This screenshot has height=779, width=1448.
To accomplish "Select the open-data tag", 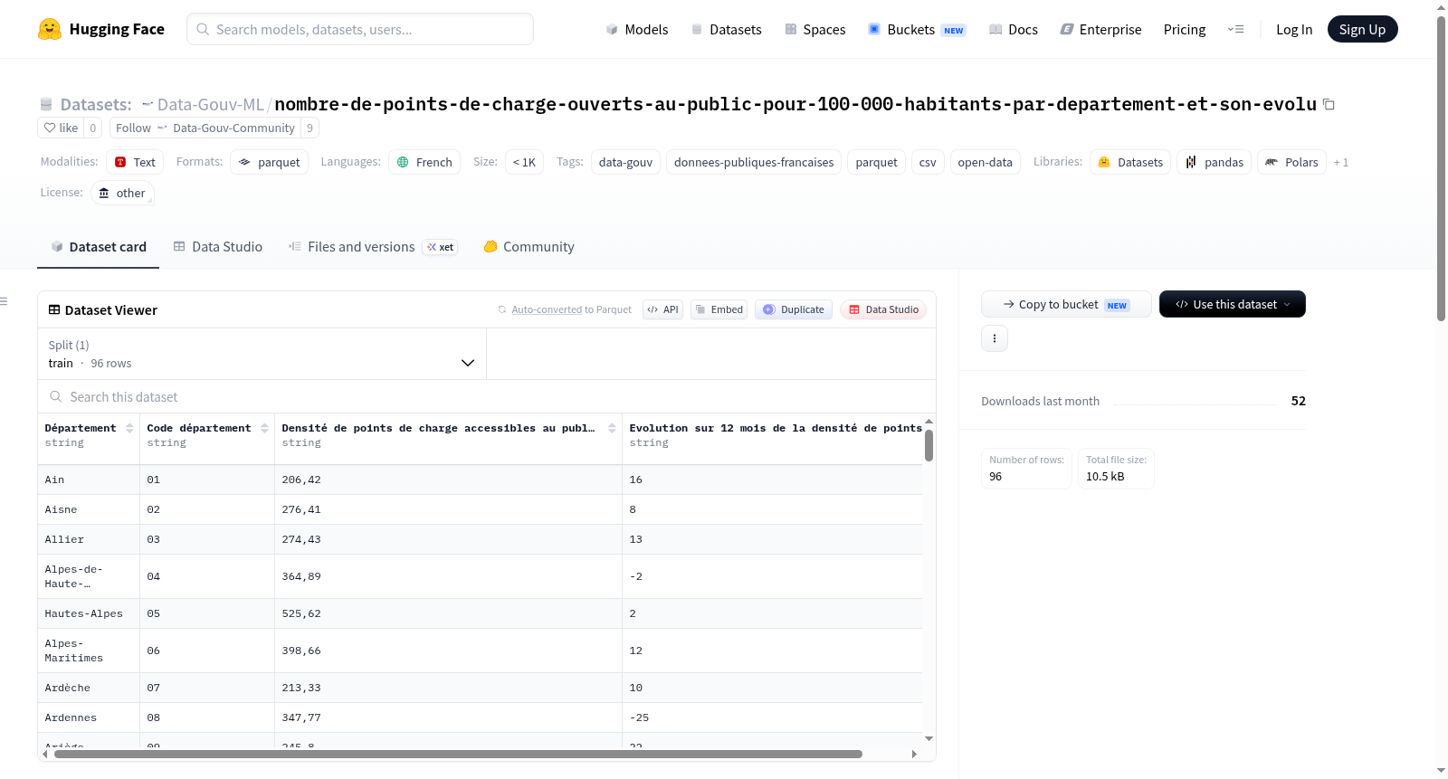I will click(x=985, y=162).
